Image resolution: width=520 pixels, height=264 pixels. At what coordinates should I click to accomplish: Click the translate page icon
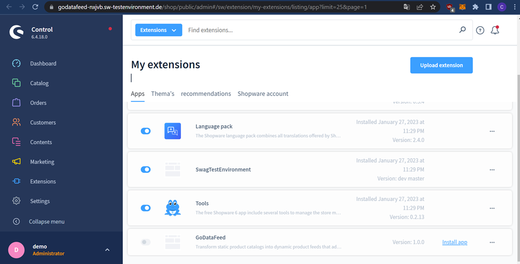coord(406,6)
